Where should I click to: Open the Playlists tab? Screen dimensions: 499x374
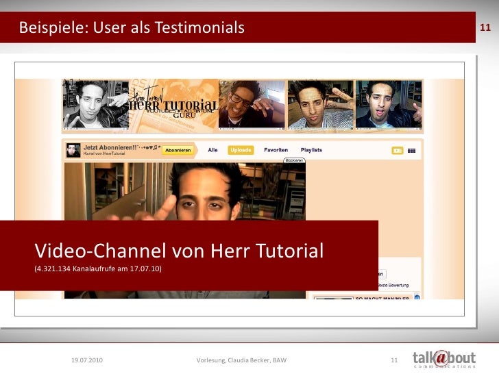pyautogui.click(x=311, y=150)
